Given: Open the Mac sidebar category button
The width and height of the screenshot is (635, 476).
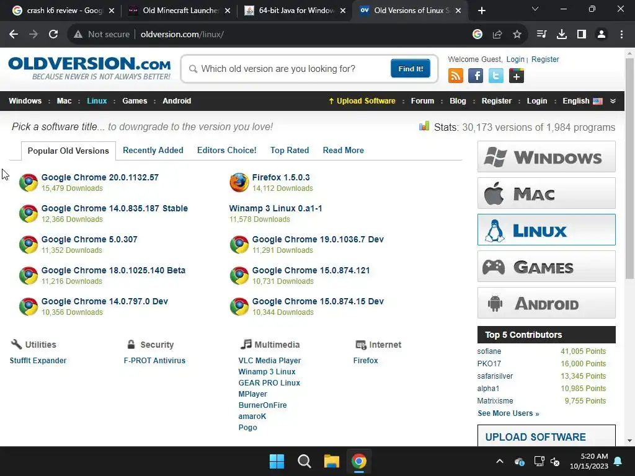Looking at the screenshot, I should tap(546, 193).
